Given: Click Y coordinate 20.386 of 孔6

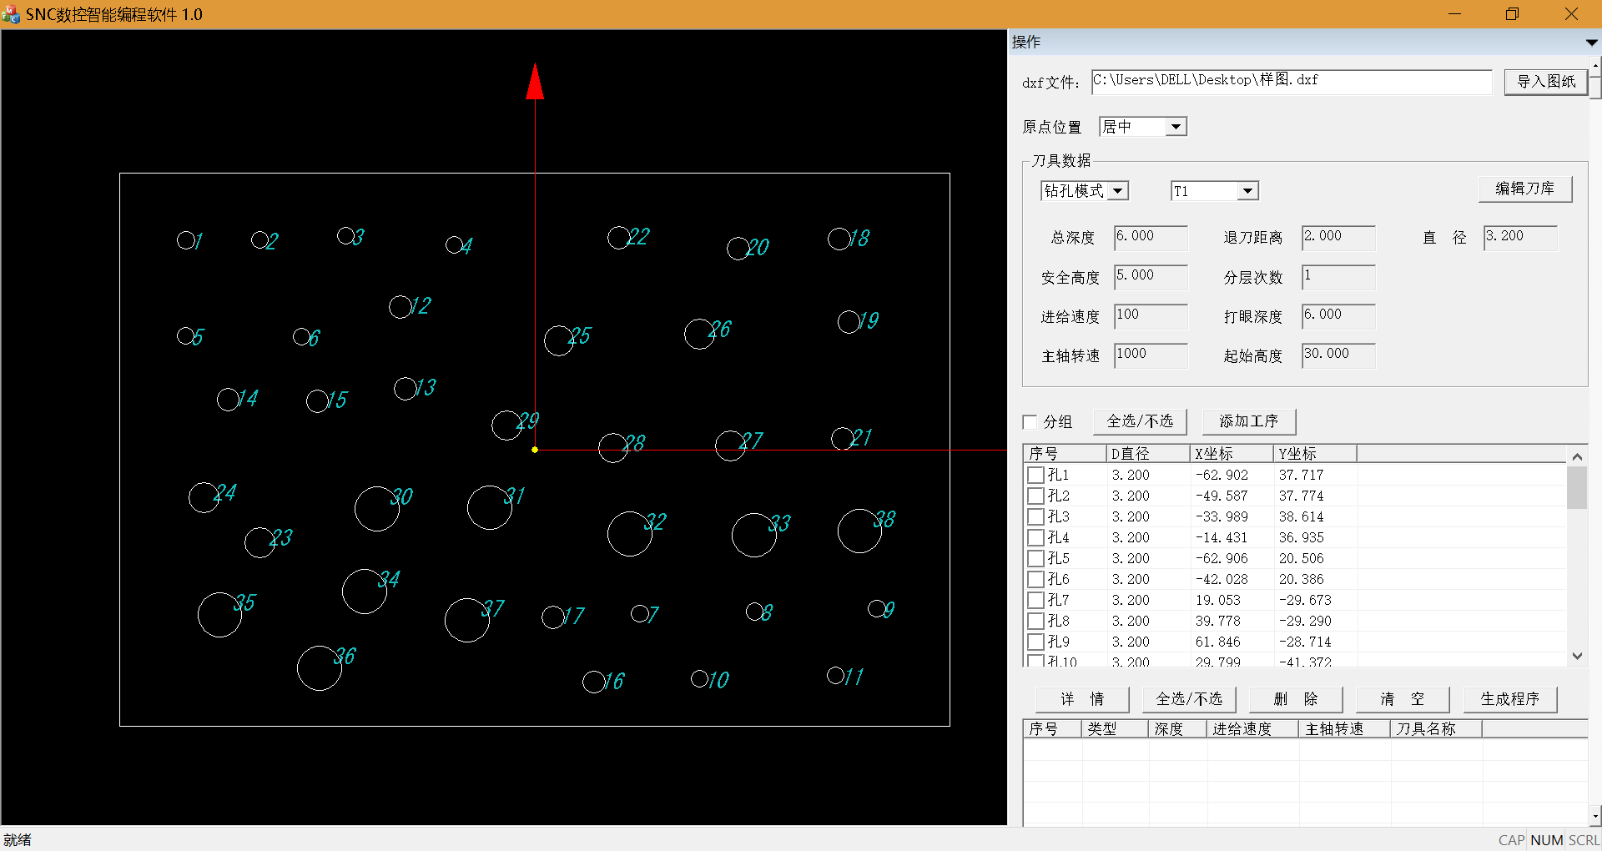Looking at the screenshot, I should pos(1302,579).
